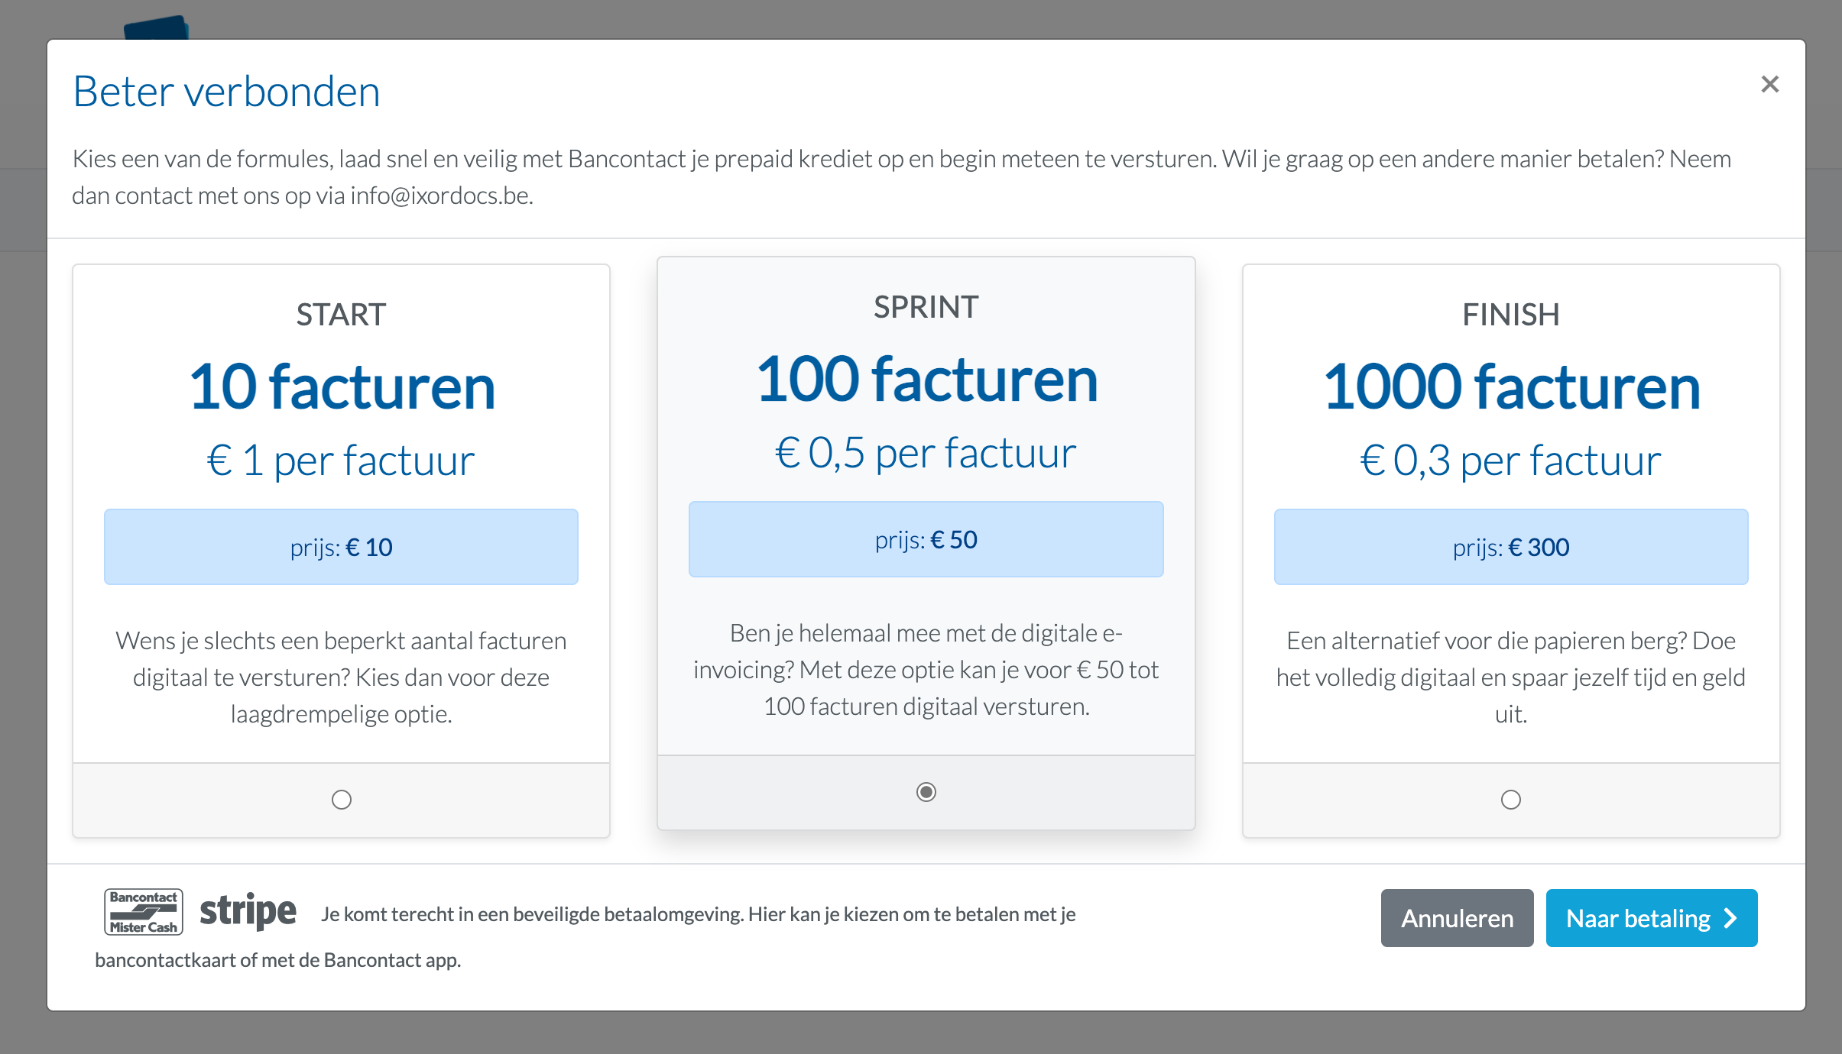The width and height of the screenshot is (1842, 1054).
Task: Click the SPRINT card title
Action: tap(926, 307)
